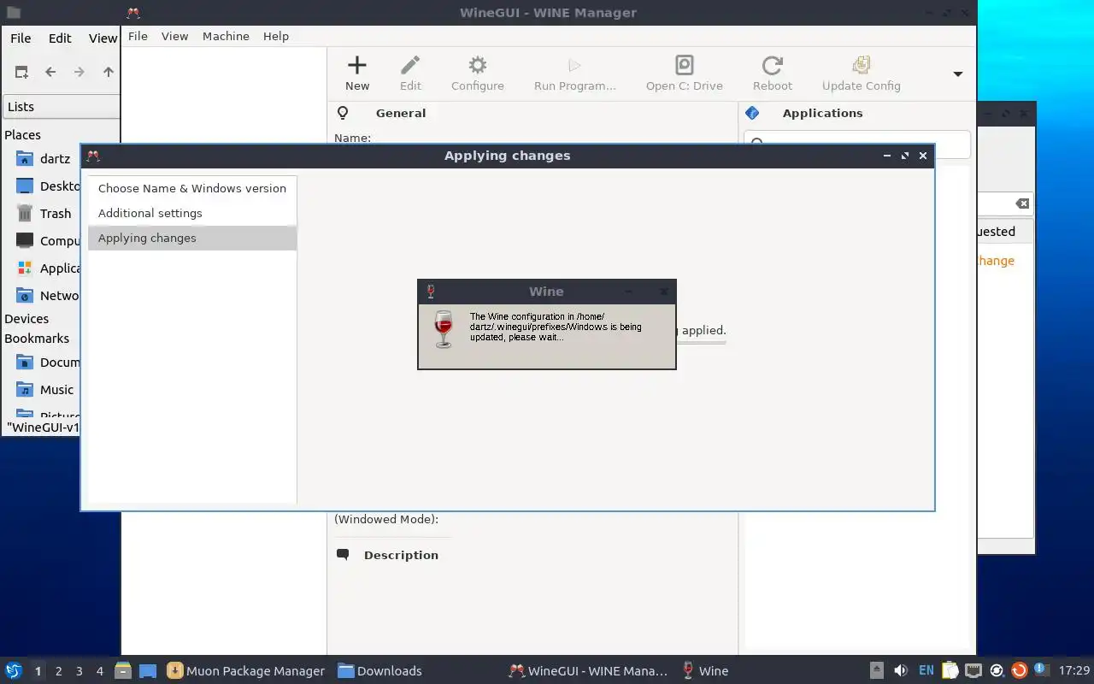Click the Run Program toolbar item
The width and height of the screenshot is (1094, 684).
[x=574, y=73]
